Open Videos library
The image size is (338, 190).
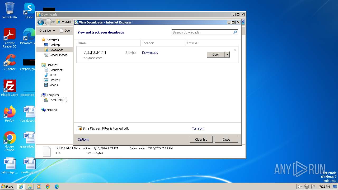(53, 85)
